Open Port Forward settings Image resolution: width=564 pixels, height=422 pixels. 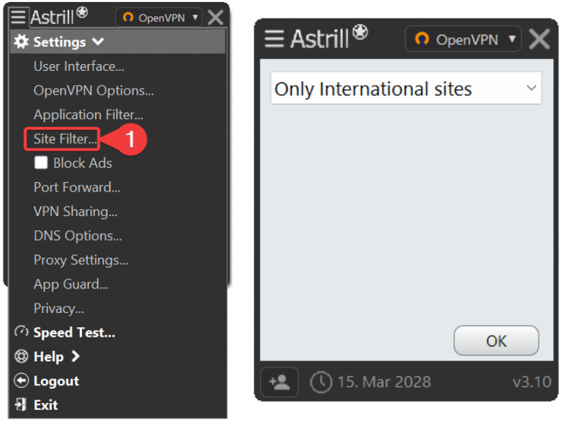(x=77, y=187)
